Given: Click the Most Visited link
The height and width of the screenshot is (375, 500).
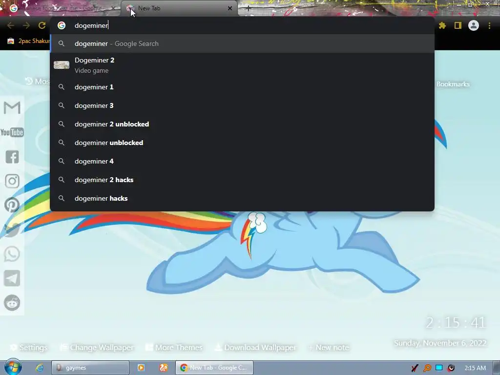Looking at the screenshot, I should 37,82.
